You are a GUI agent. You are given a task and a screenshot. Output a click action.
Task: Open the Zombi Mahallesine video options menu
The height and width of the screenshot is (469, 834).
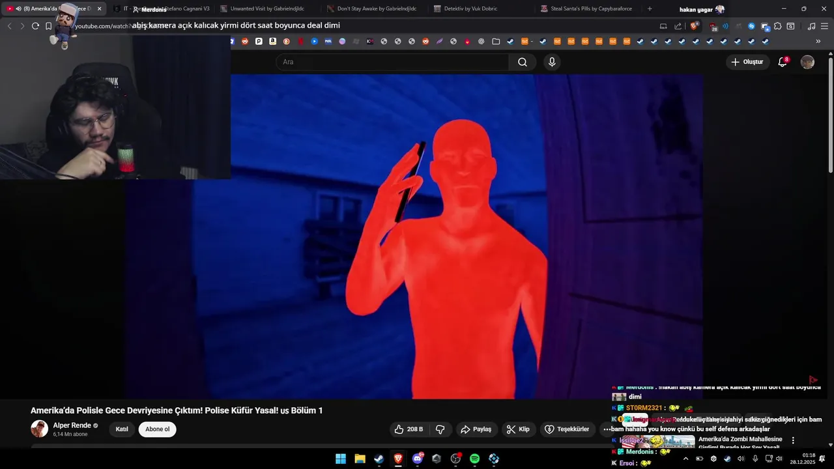point(793,440)
